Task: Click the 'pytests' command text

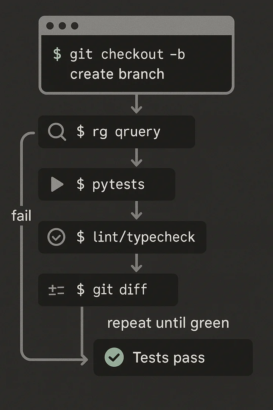Action: (119, 185)
